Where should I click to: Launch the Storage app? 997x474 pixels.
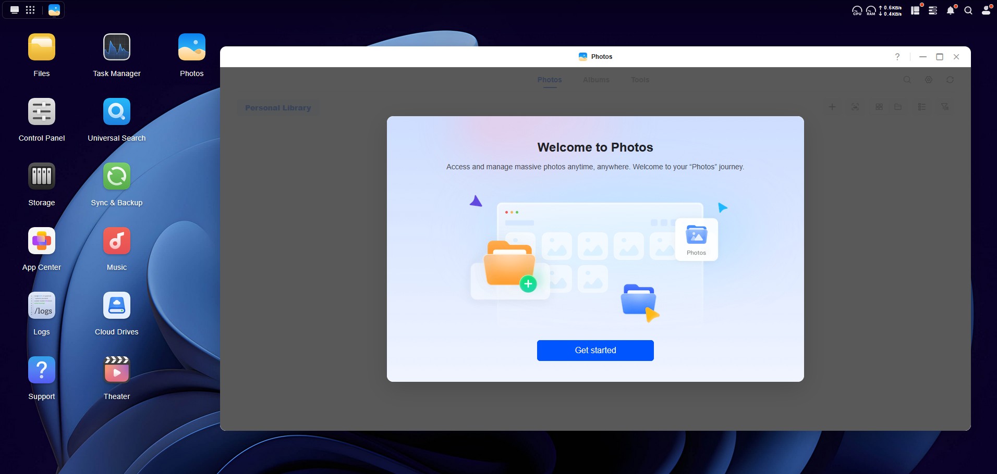[42, 177]
